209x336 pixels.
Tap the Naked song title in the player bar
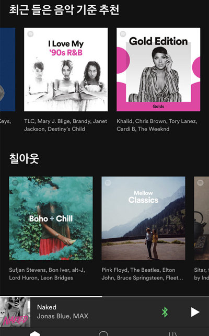(x=47, y=307)
